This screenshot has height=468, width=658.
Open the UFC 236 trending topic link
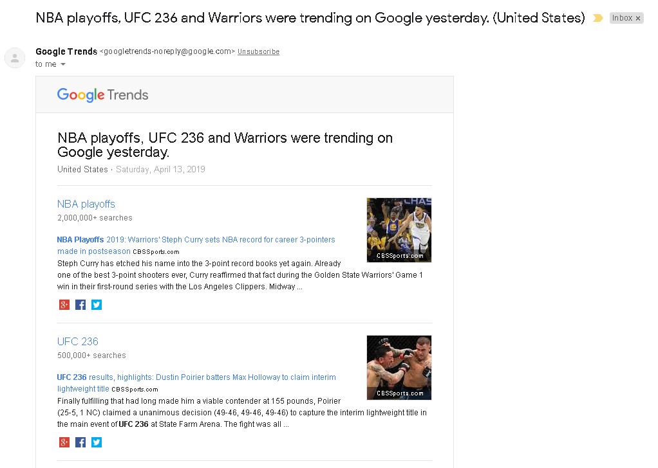[x=78, y=341]
